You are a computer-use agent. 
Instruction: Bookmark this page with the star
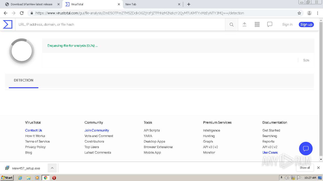(299, 13)
